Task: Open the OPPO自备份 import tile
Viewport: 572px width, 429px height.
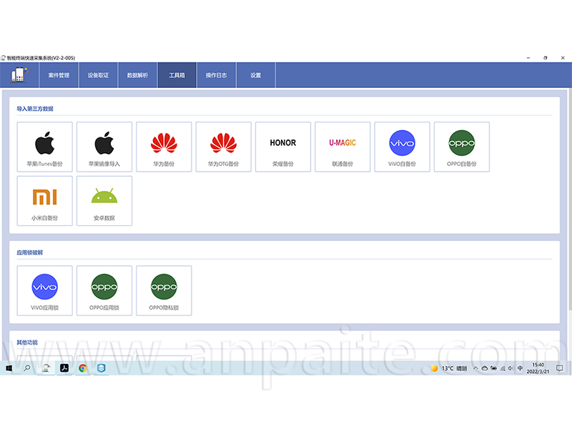Action: point(461,147)
